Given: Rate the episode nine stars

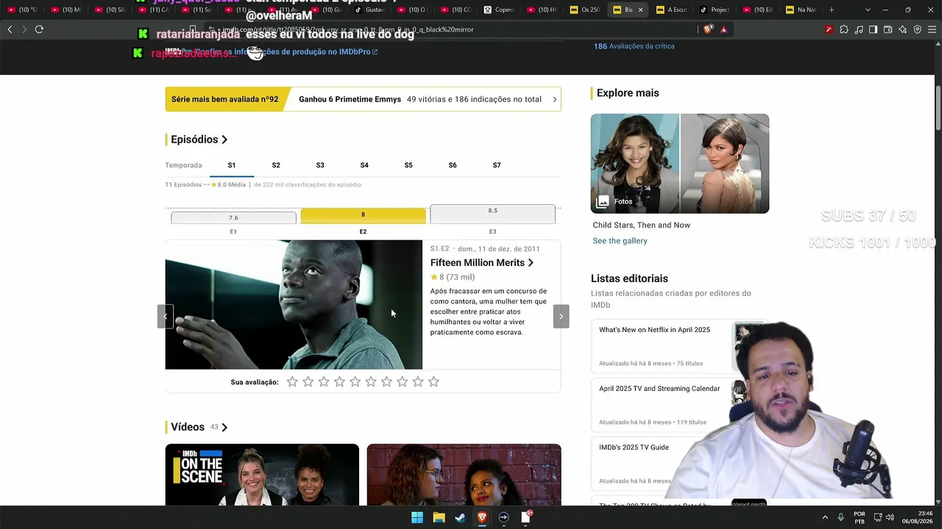Looking at the screenshot, I should coord(418,382).
